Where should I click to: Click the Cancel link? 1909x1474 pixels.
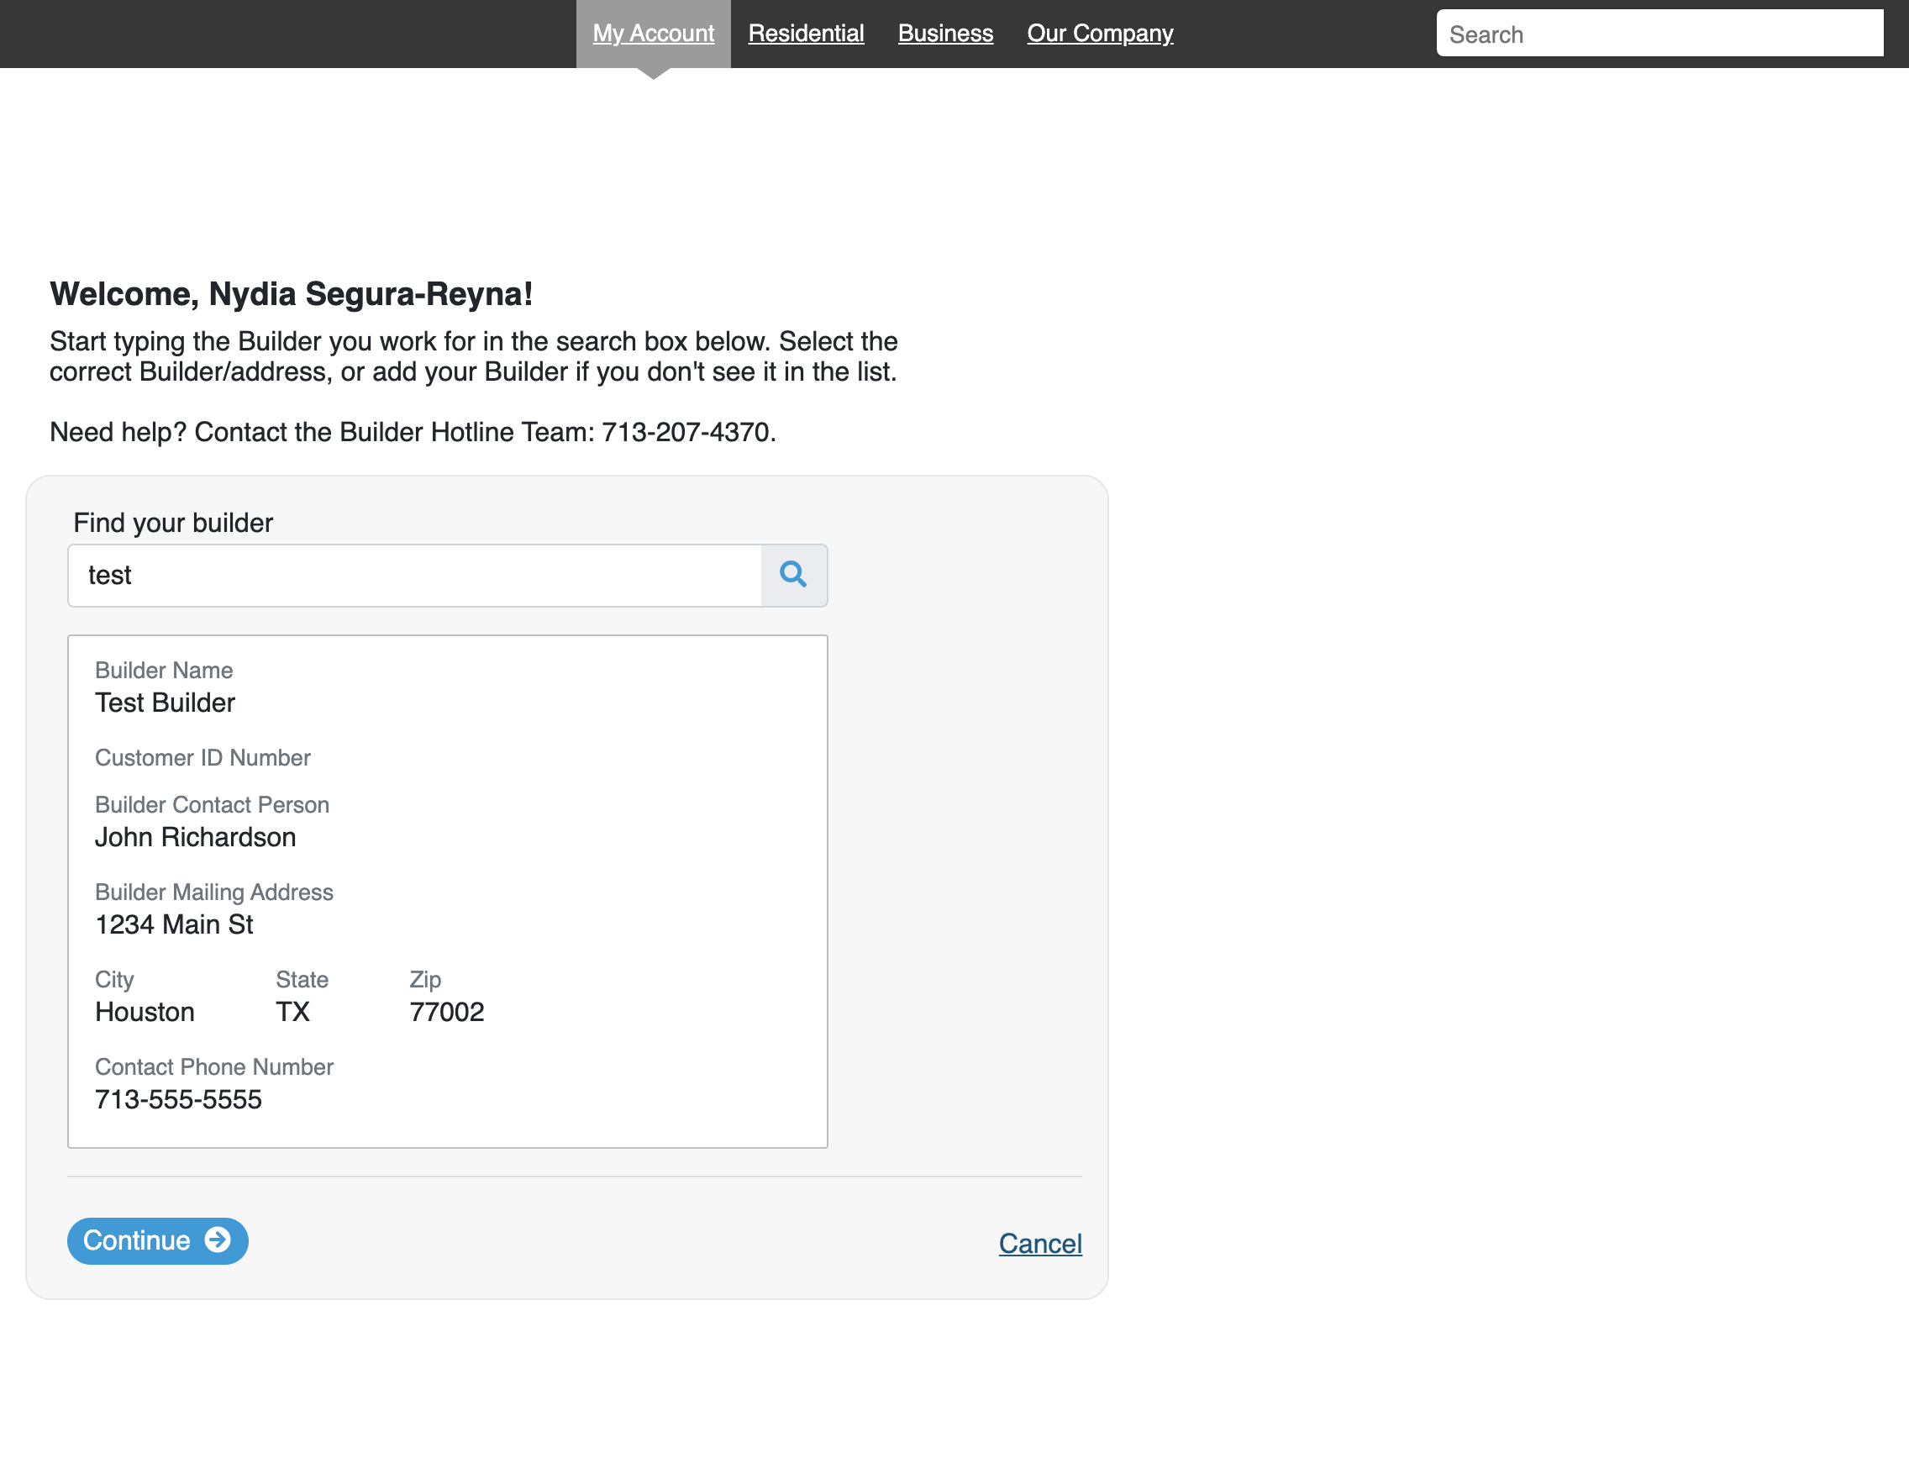tap(1039, 1243)
